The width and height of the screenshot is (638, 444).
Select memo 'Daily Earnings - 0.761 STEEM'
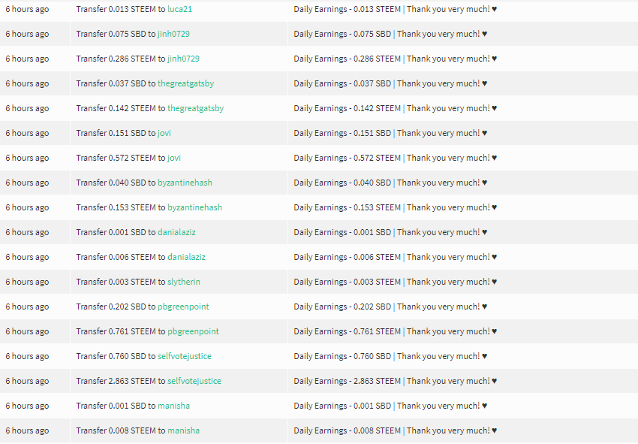point(347,331)
